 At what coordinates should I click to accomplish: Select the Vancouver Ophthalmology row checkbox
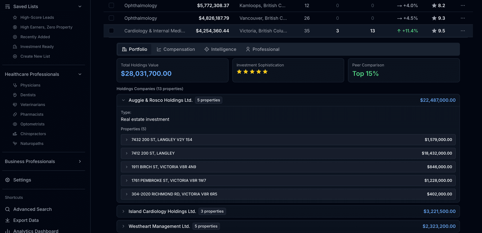tap(111, 18)
